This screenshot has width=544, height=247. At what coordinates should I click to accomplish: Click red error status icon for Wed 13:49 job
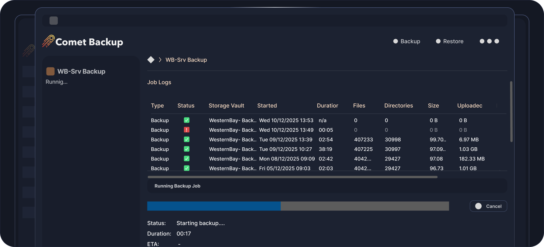pos(187,130)
